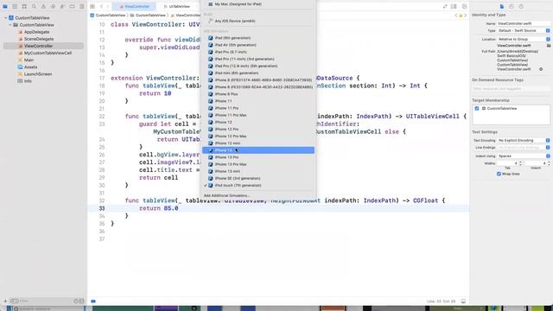
Task: Click the blue breakpoint indicator below editor
Action: pos(93,301)
